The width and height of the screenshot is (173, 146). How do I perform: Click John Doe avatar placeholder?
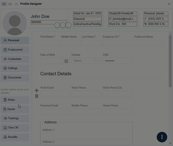[15, 23]
